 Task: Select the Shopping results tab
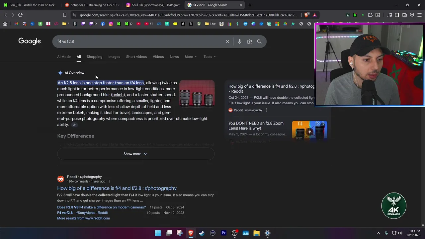point(95,57)
